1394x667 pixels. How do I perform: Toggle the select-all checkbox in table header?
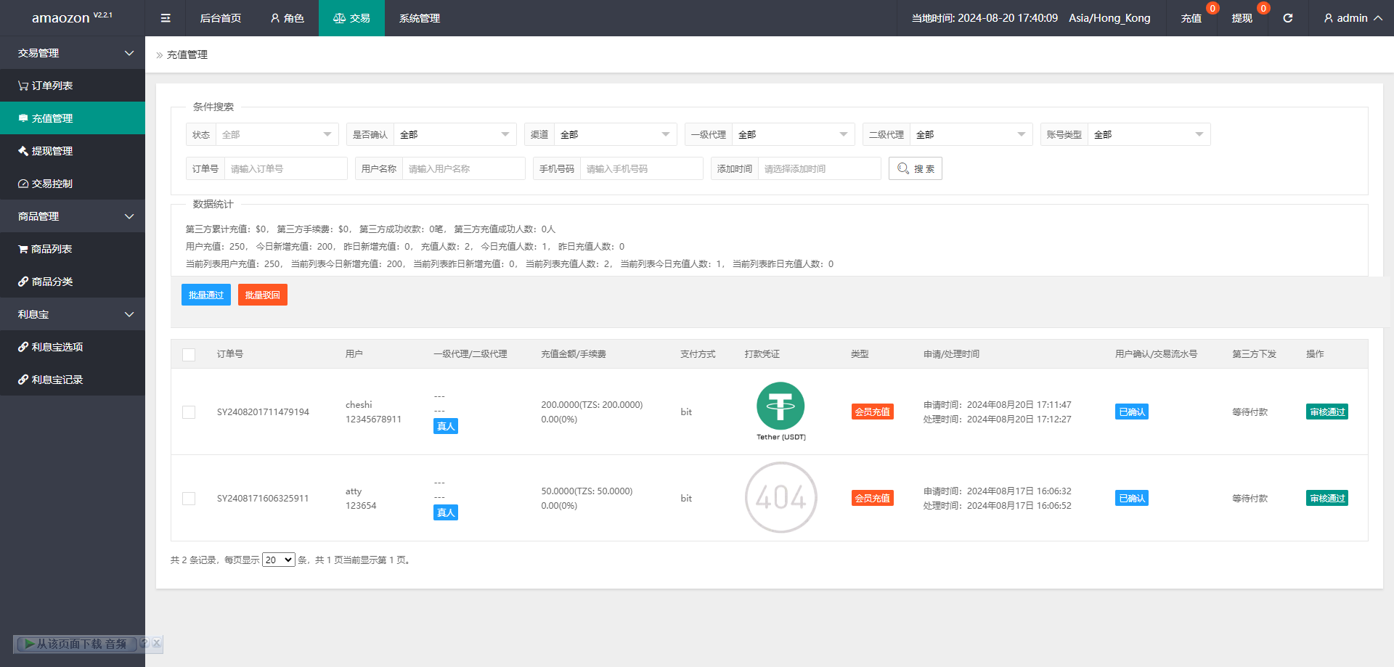tap(189, 354)
